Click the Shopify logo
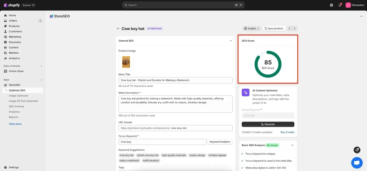The height and width of the screenshot is (171, 367). (12, 5)
